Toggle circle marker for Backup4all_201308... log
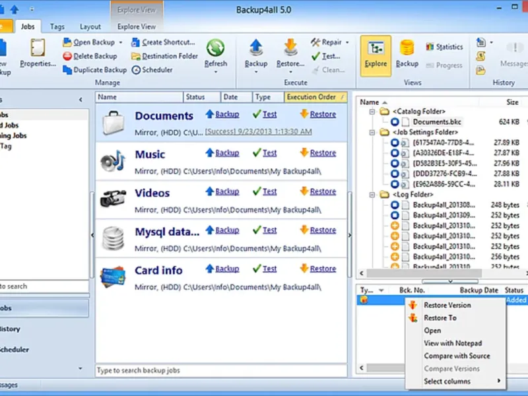This screenshot has width=528, height=396. coord(395,205)
